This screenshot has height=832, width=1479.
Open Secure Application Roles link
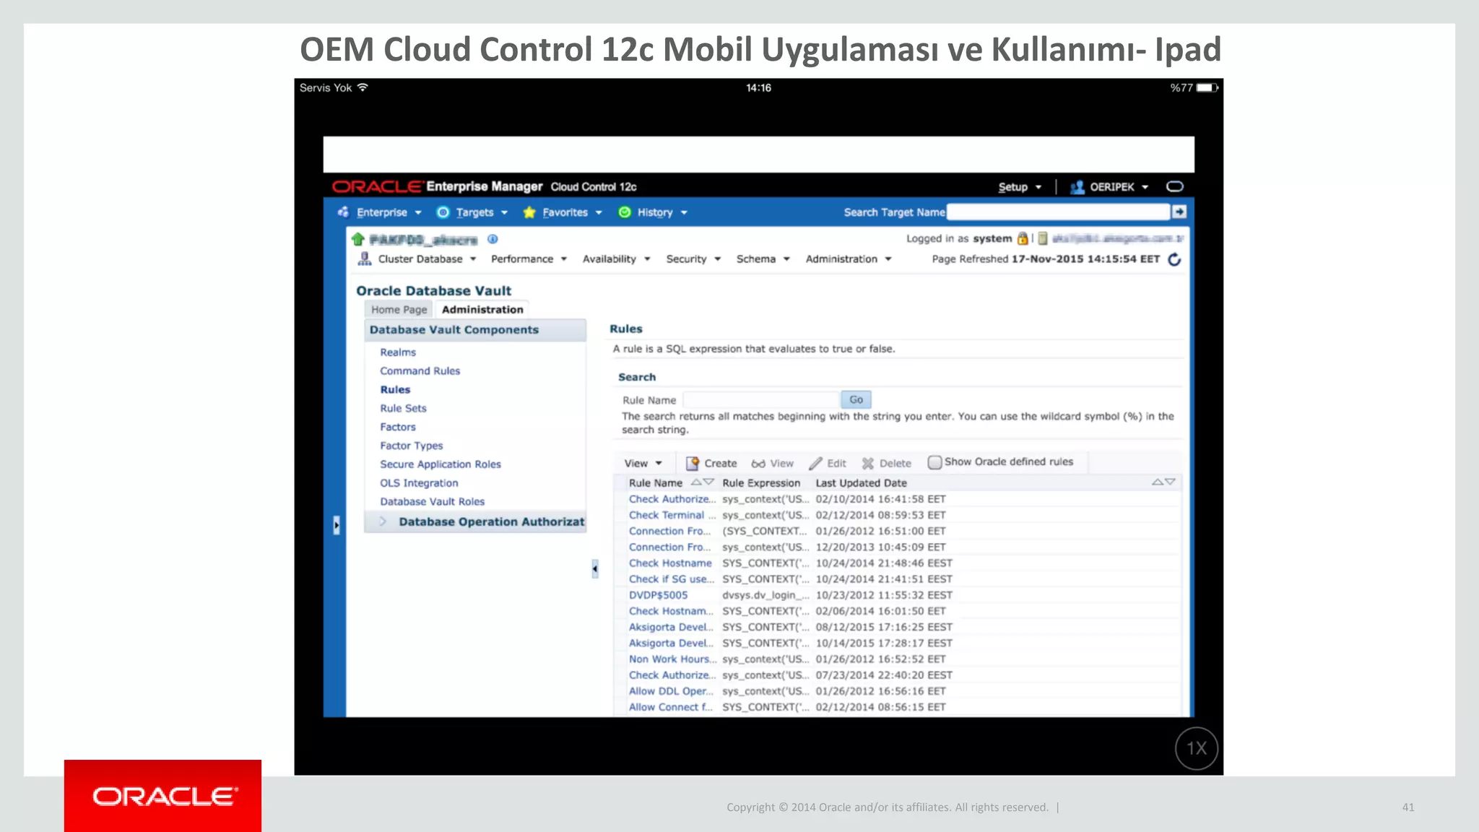(x=440, y=464)
